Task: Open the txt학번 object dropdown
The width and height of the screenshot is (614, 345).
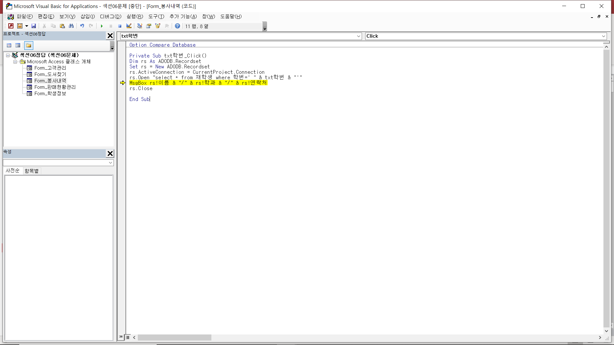Action: tap(358, 36)
